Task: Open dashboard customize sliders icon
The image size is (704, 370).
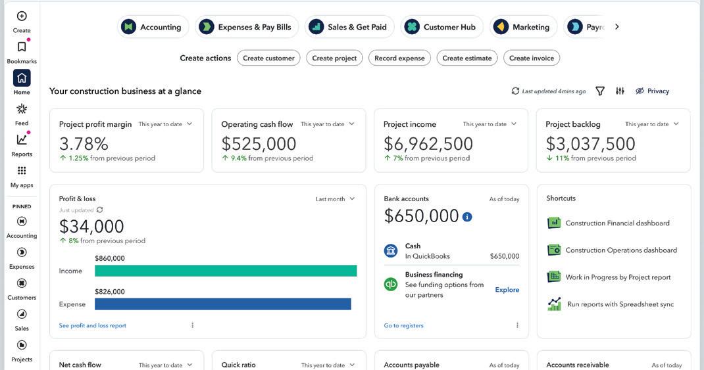Action: (x=620, y=91)
